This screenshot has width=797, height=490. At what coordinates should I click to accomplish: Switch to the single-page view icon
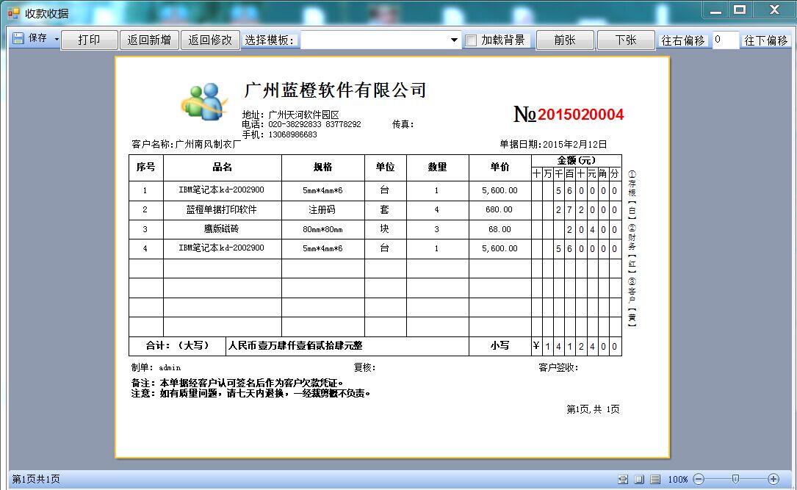coord(639,479)
